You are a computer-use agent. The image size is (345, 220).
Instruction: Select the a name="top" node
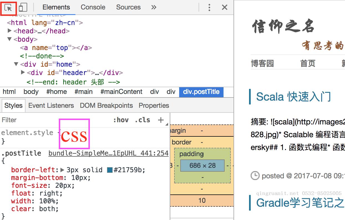[56, 48]
